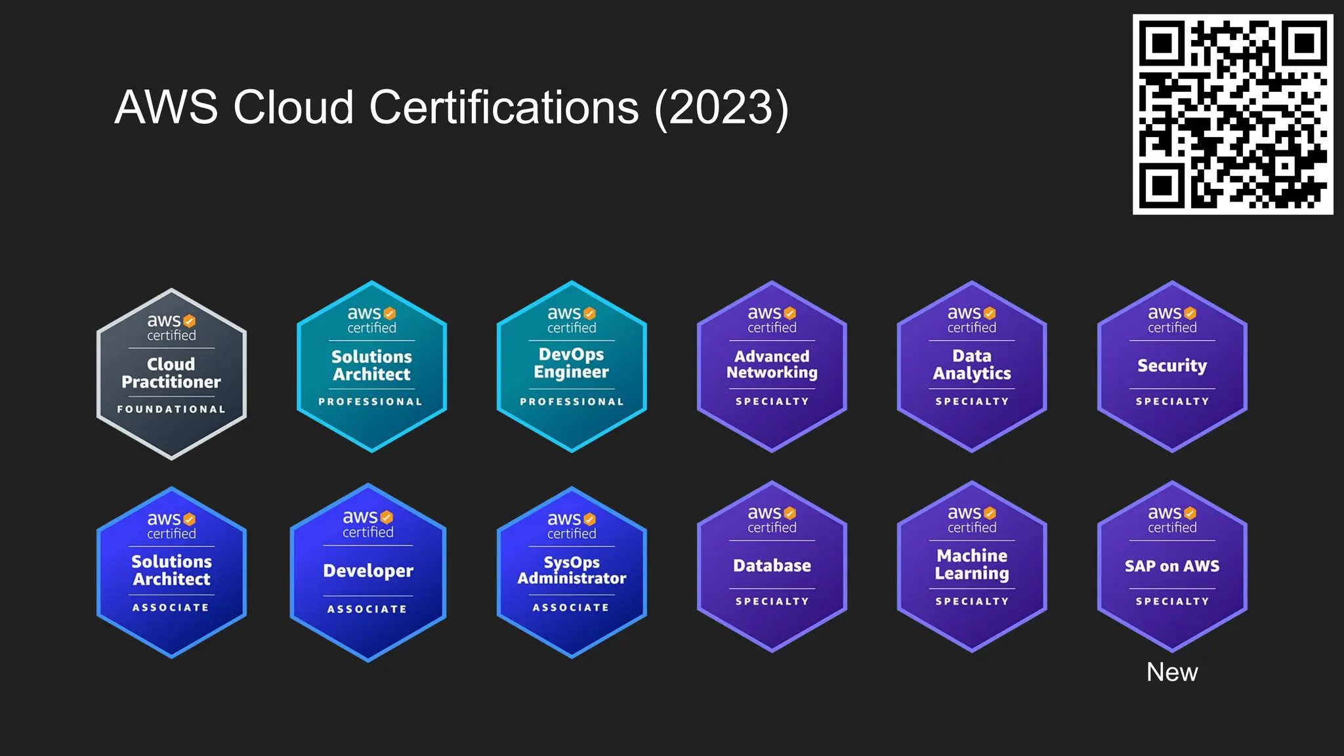Select the Developer Associate badge
The width and height of the screenshot is (1344, 756).
[x=368, y=572]
